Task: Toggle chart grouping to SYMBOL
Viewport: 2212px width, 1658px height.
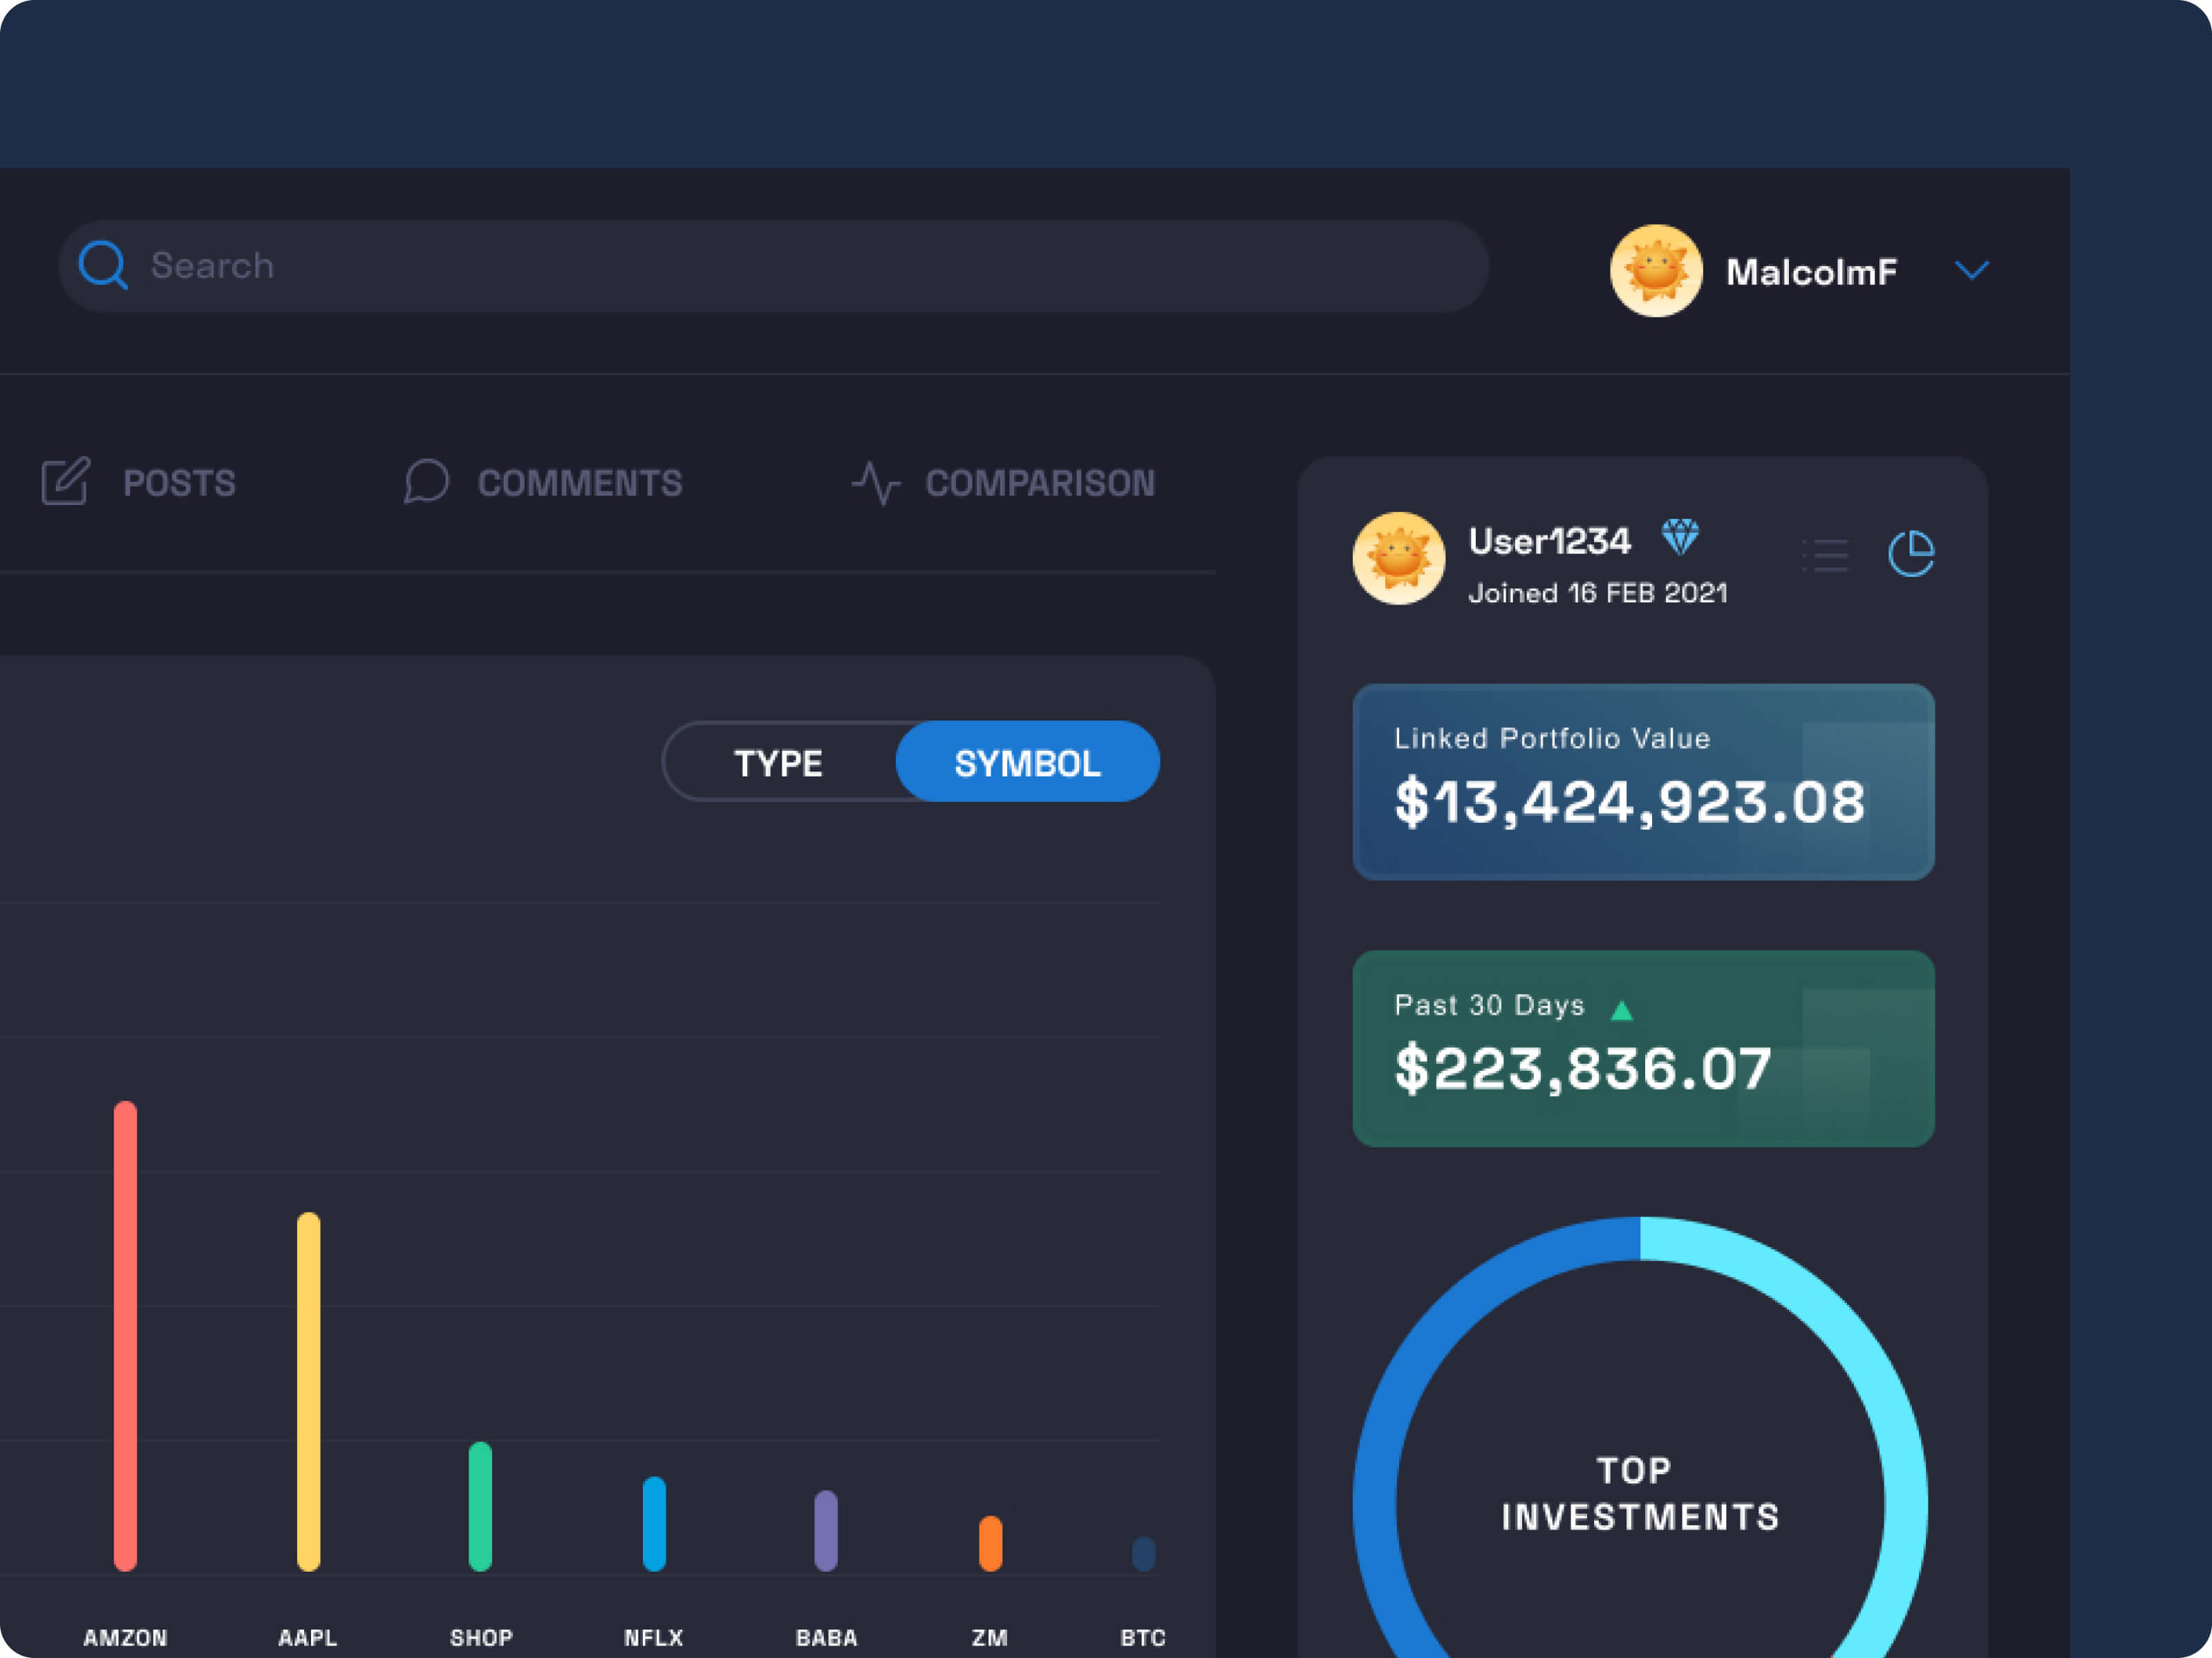Action: click(x=1027, y=763)
